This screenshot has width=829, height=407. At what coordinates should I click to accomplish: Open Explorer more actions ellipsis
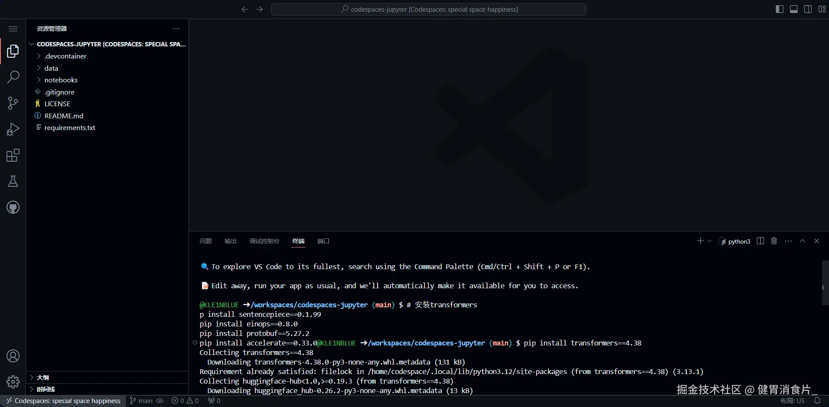coord(176,29)
